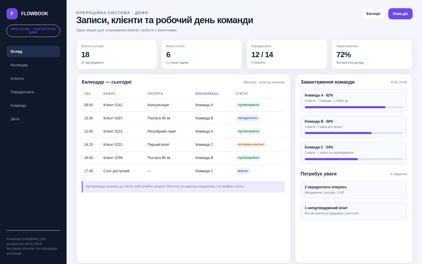
Task: Select the Передоплати 12 / 14 card
Action: [x=287, y=54]
